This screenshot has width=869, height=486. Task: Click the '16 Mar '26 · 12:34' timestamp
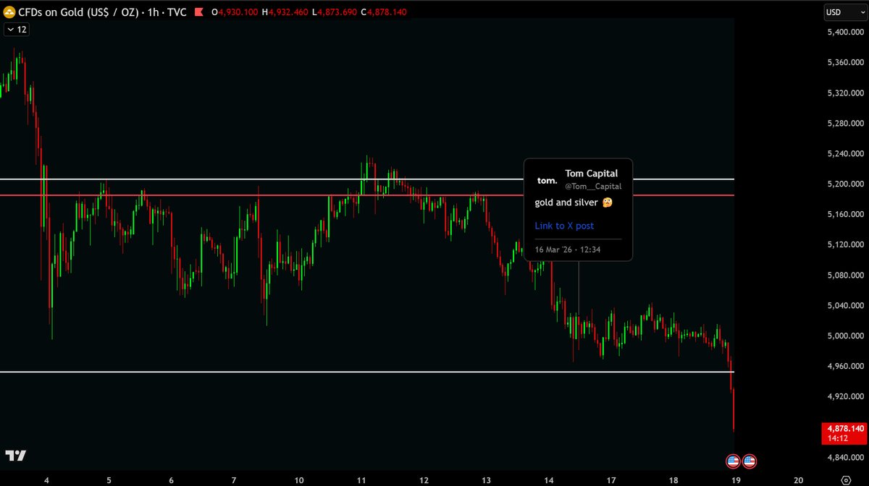coord(568,249)
